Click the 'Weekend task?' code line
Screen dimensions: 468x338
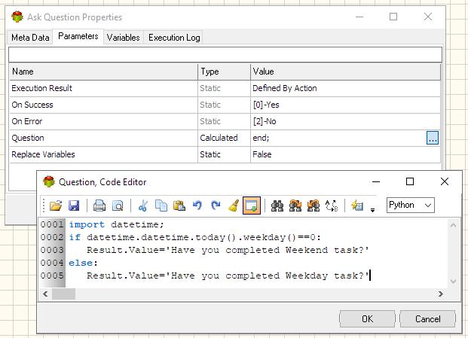coord(228,250)
